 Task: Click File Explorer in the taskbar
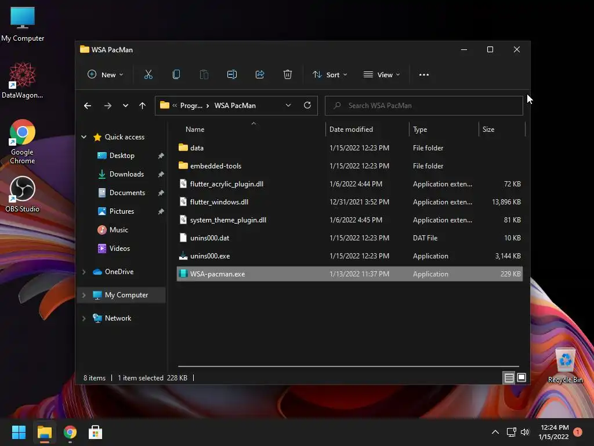(44, 432)
